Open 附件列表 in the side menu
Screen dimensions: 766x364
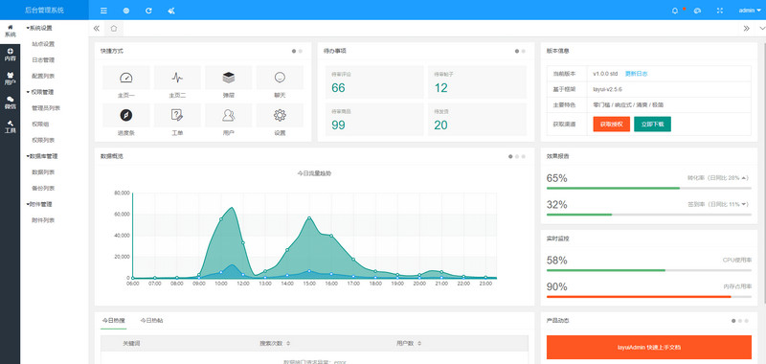click(x=43, y=220)
